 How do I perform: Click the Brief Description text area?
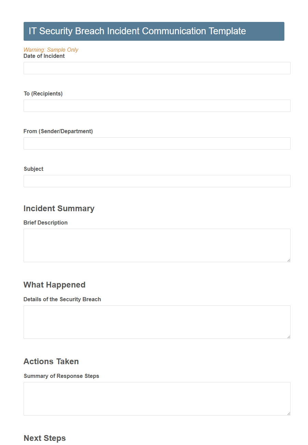[157, 245]
